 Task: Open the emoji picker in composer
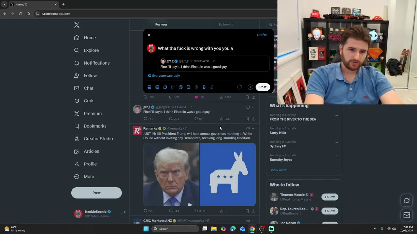(x=181, y=87)
